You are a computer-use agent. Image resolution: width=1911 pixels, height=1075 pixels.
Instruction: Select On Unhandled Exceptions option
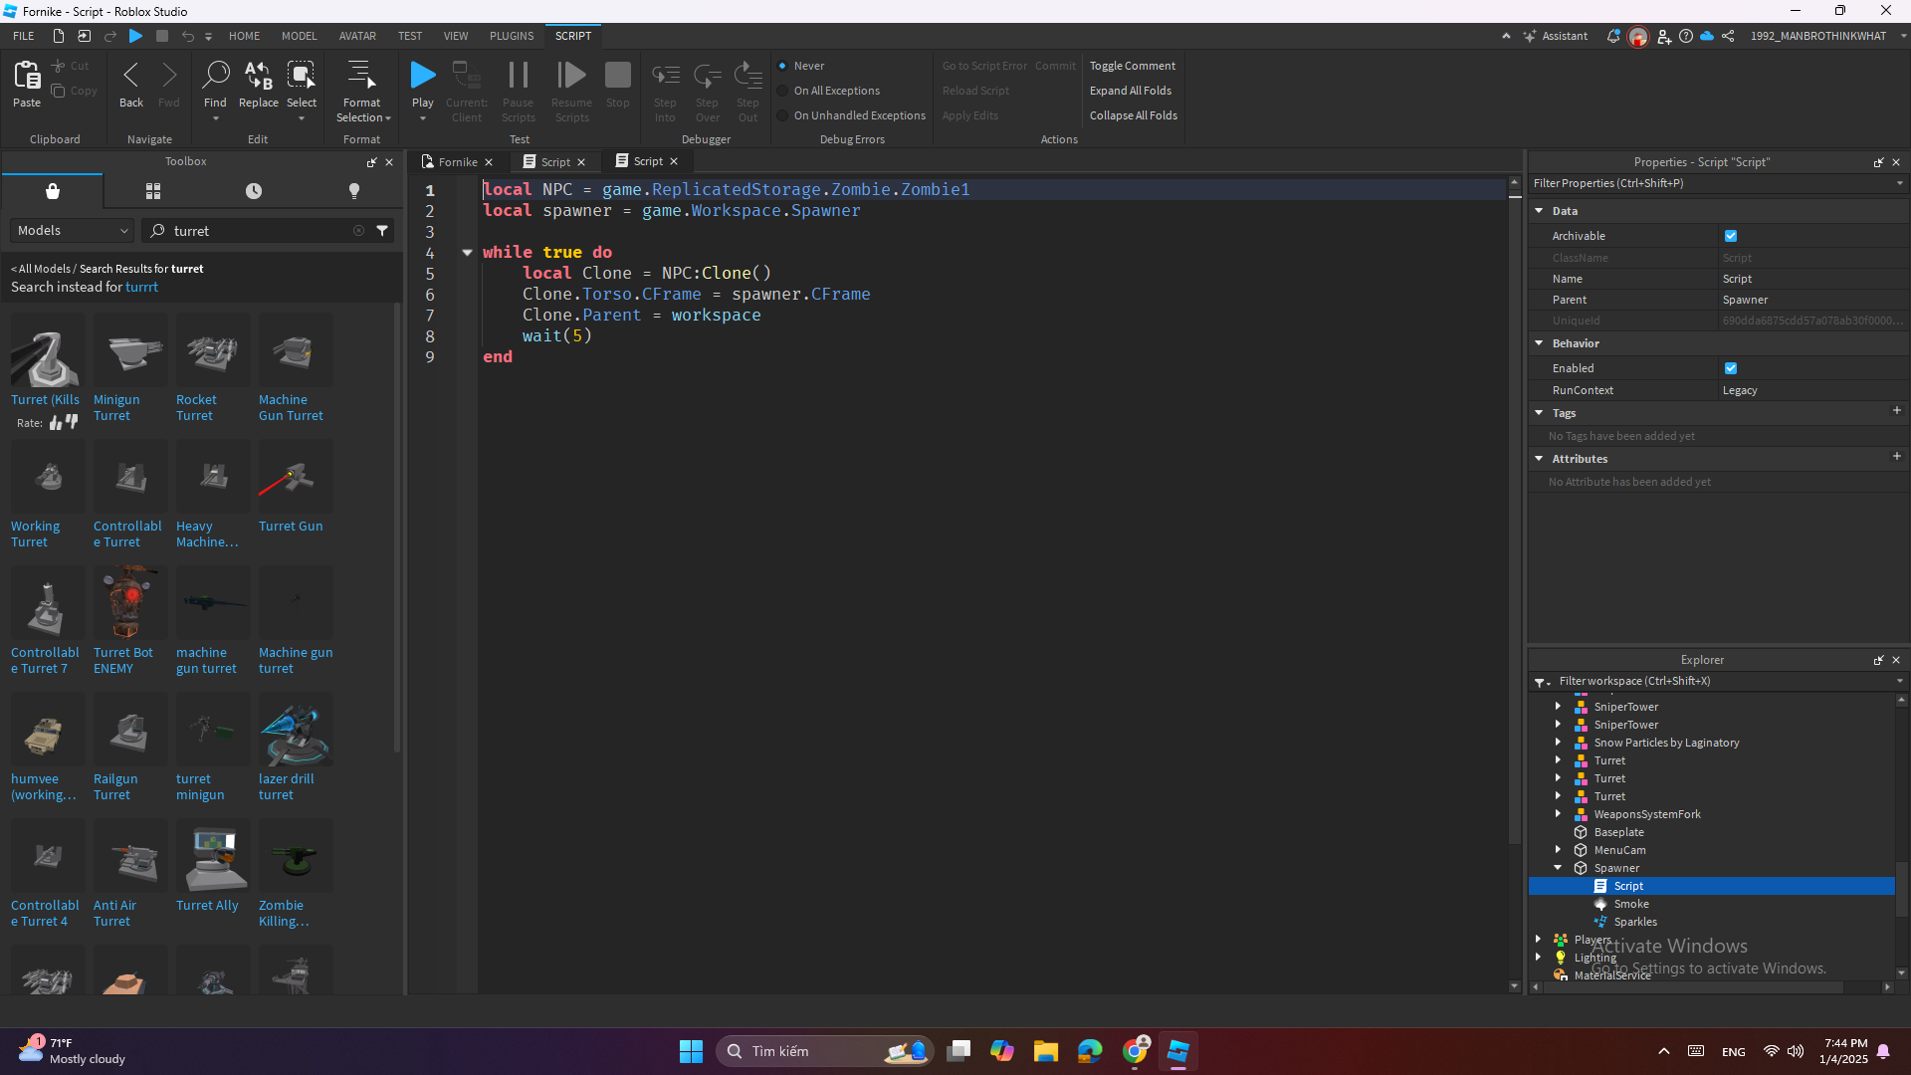tap(782, 115)
